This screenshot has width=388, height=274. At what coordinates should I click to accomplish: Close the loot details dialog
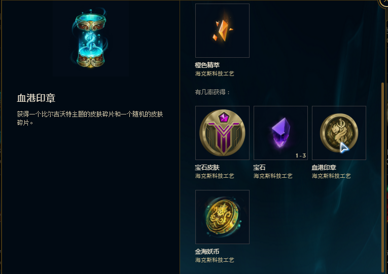[x=384, y=3]
